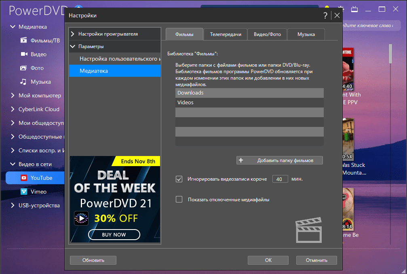Enable Показать отключенные медиафайлы checkbox
Viewport: 407px width, 274px height.
click(179, 200)
